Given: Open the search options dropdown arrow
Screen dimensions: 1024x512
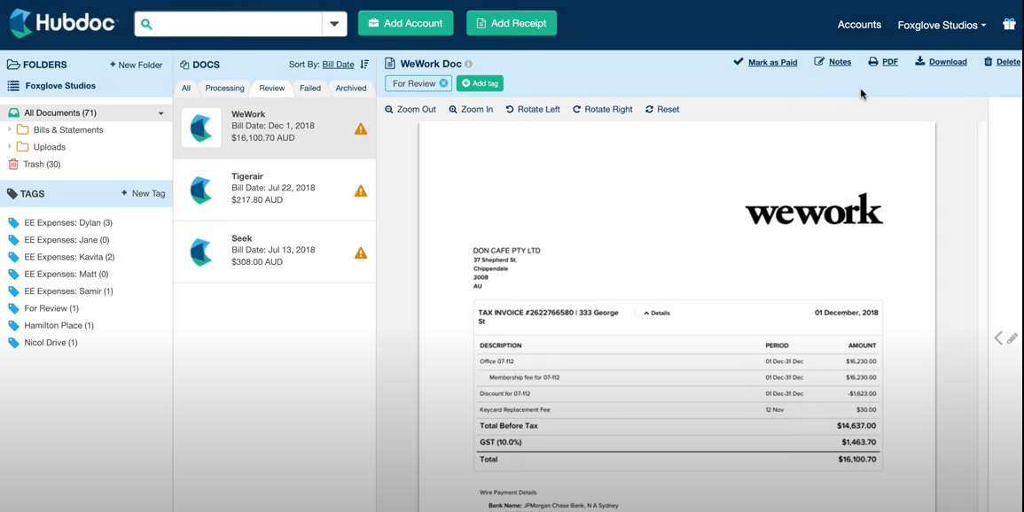Looking at the screenshot, I should point(334,24).
